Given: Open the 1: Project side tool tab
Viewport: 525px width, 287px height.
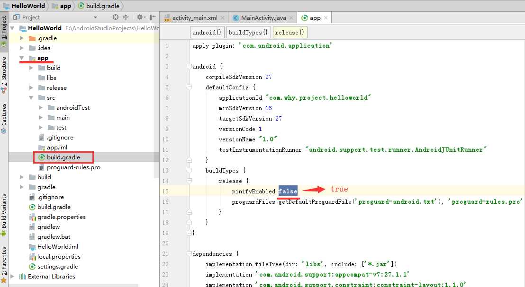Looking at the screenshot, I should coord(4,31).
